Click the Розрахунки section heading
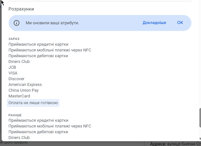 tap(21, 9)
